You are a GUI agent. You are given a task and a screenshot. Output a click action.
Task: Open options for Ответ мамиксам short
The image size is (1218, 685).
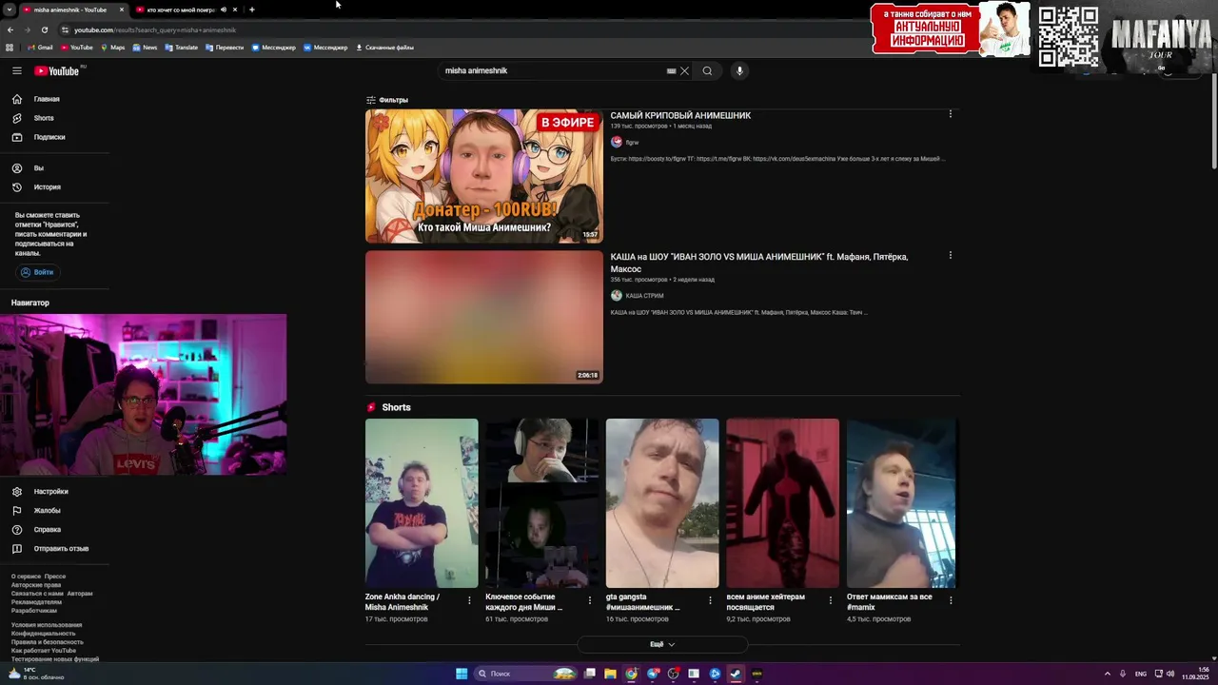(951, 600)
